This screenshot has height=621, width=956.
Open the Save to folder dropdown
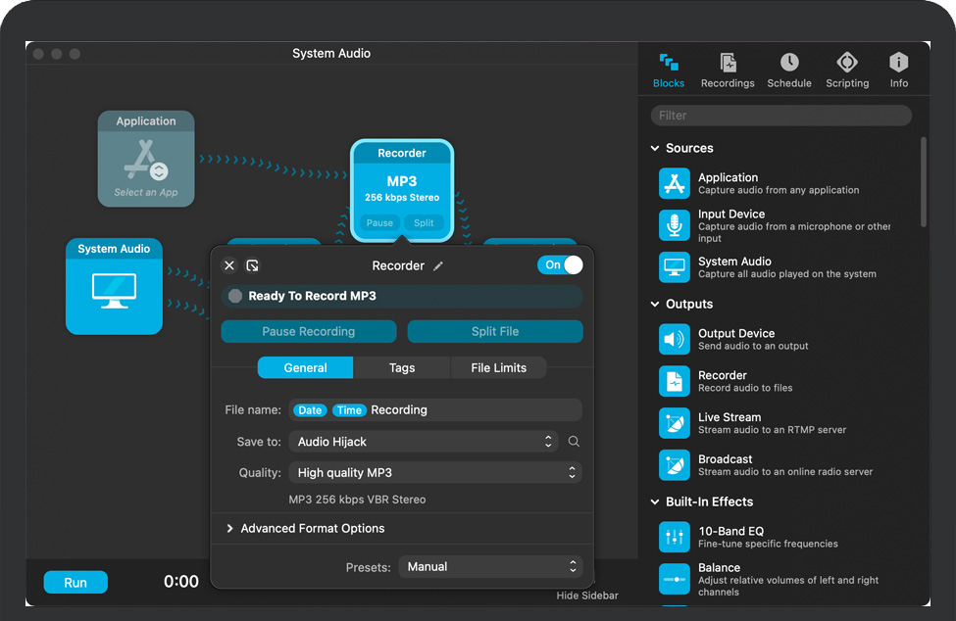tap(424, 442)
